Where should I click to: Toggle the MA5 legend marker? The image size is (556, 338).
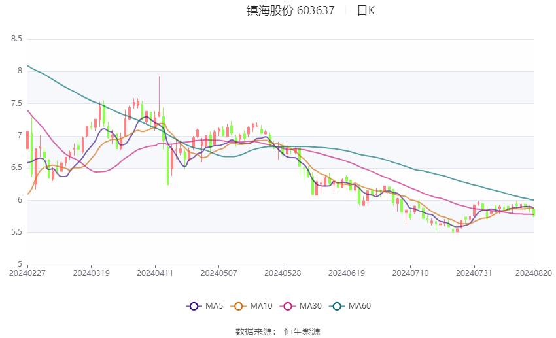pyautogui.click(x=194, y=306)
